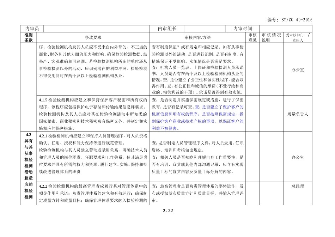The height and width of the screenshot is (237, 335).
Task: Click the '受审核部门/责任人' column header
Action: (298, 37)
